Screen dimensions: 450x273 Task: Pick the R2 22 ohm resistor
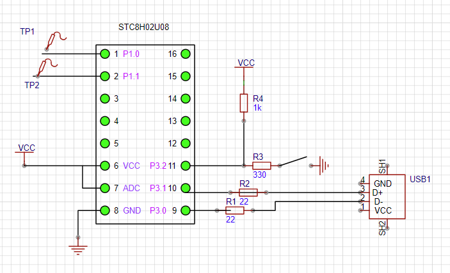point(248,192)
